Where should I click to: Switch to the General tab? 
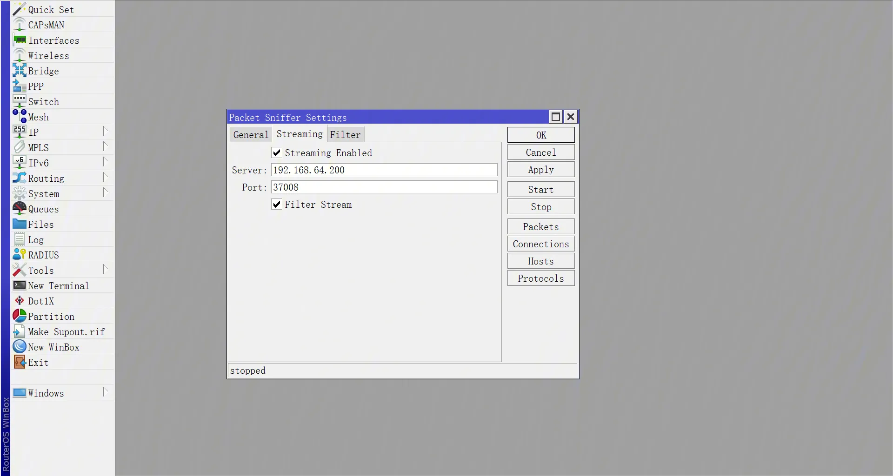pyautogui.click(x=251, y=135)
